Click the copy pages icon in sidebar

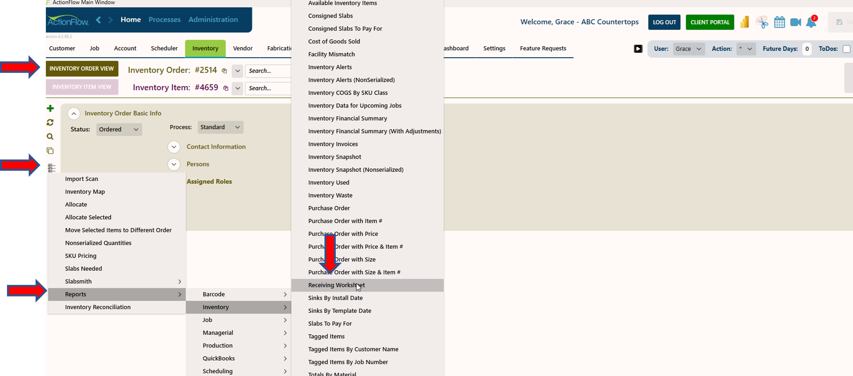click(x=50, y=151)
